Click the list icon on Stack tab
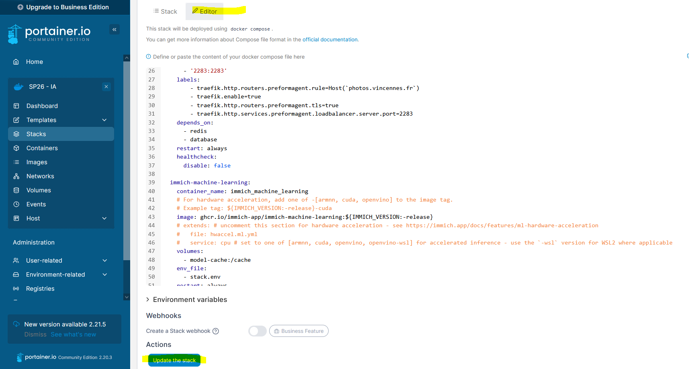This screenshot has width=689, height=369. [x=156, y=11]
